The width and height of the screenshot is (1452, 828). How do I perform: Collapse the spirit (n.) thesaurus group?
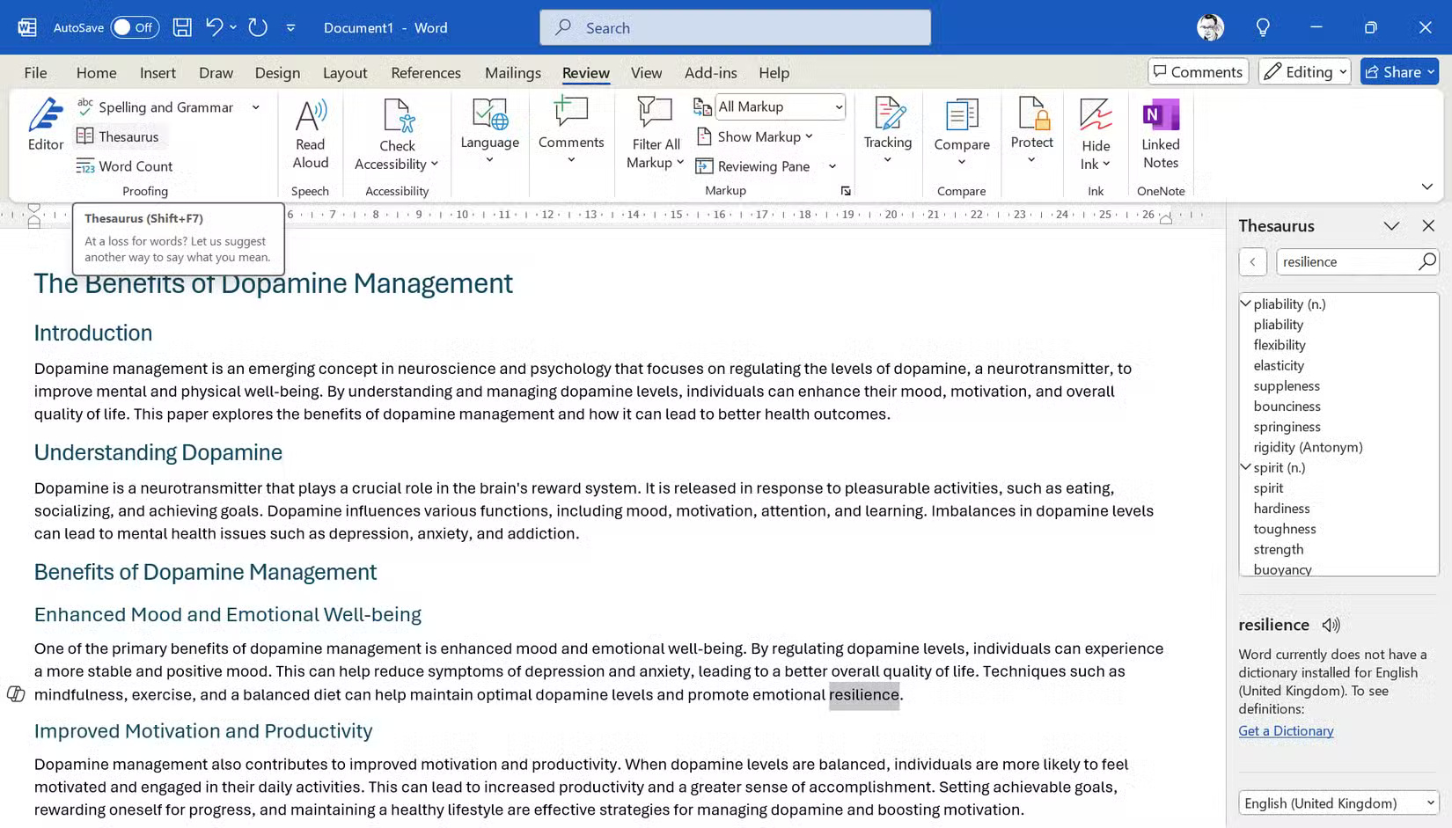[1245, 467]
